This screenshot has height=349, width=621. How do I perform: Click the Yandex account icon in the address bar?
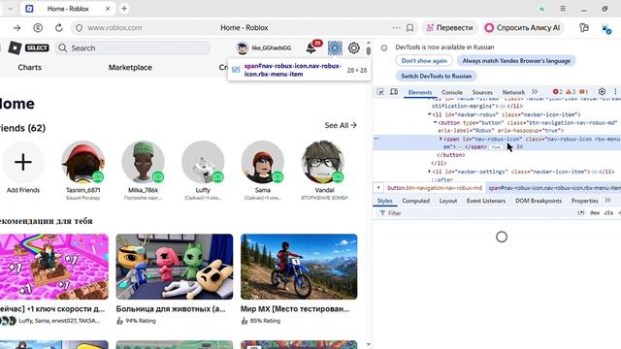[38, 28]
